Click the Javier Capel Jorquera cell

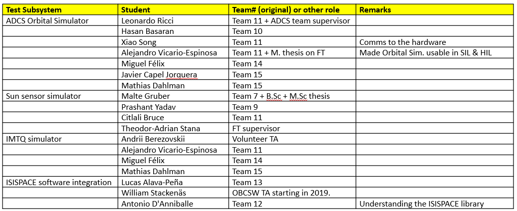(160, 74)
